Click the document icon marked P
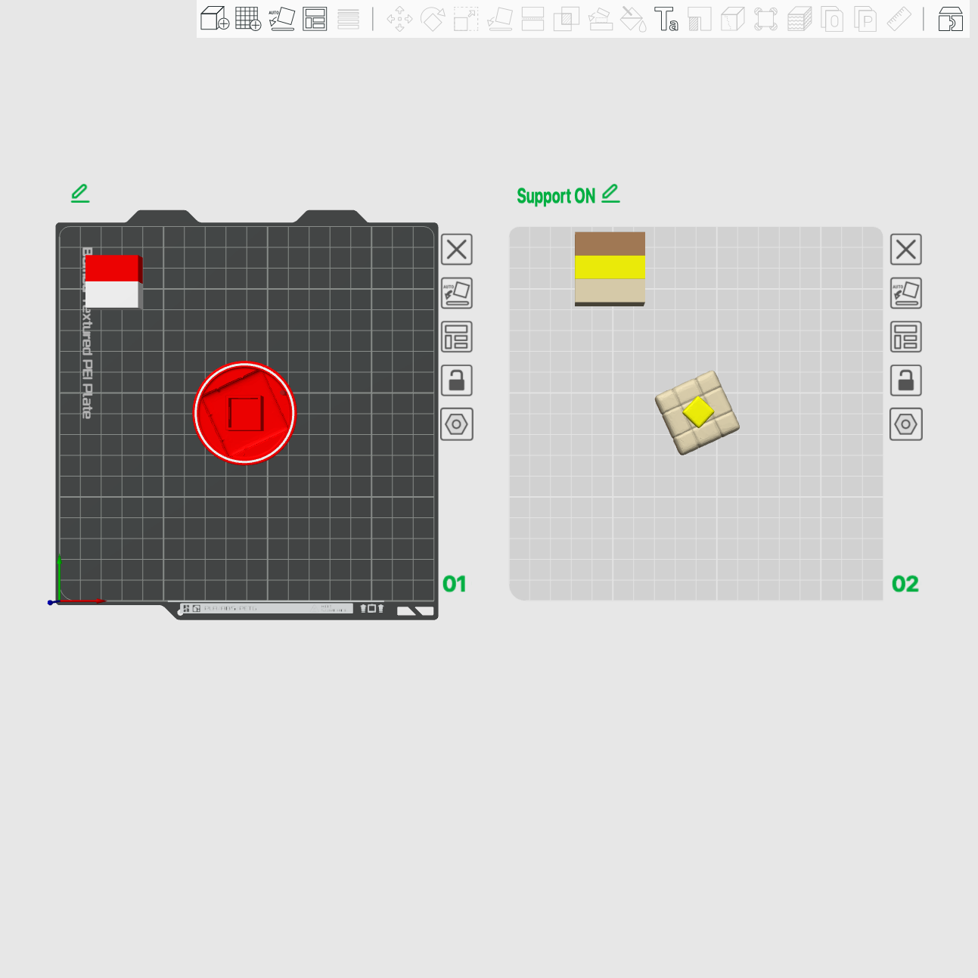Image resolution: width=978 pixels, height=978 pixels. coord(865,18)
